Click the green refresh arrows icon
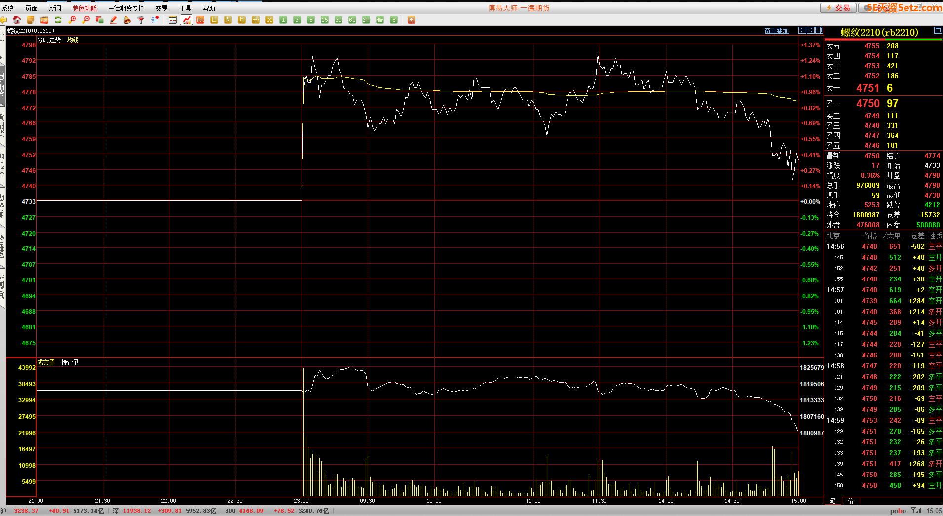The width and height of the screenshot is (943, 516). tap(58, 20)
